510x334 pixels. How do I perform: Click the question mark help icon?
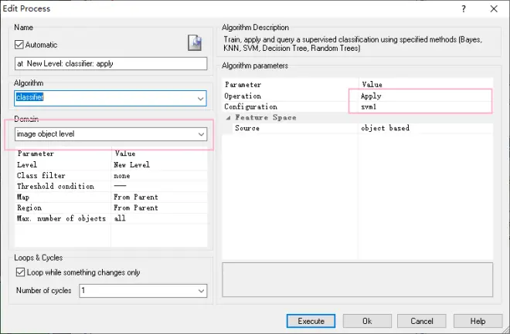pyautogui.click(x=464, y=8)
